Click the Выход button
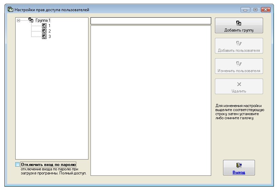The width and height of the screenshot is (279, 190). [239, 168]
